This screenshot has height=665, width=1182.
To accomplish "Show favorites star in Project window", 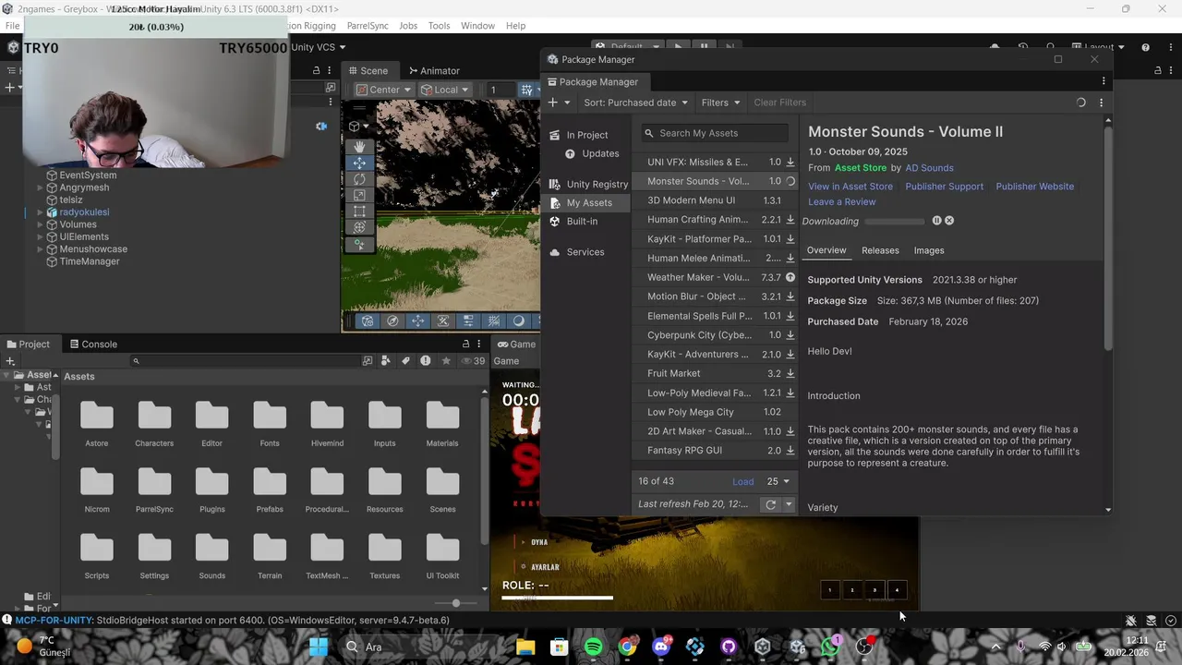I will pos(446,361).
